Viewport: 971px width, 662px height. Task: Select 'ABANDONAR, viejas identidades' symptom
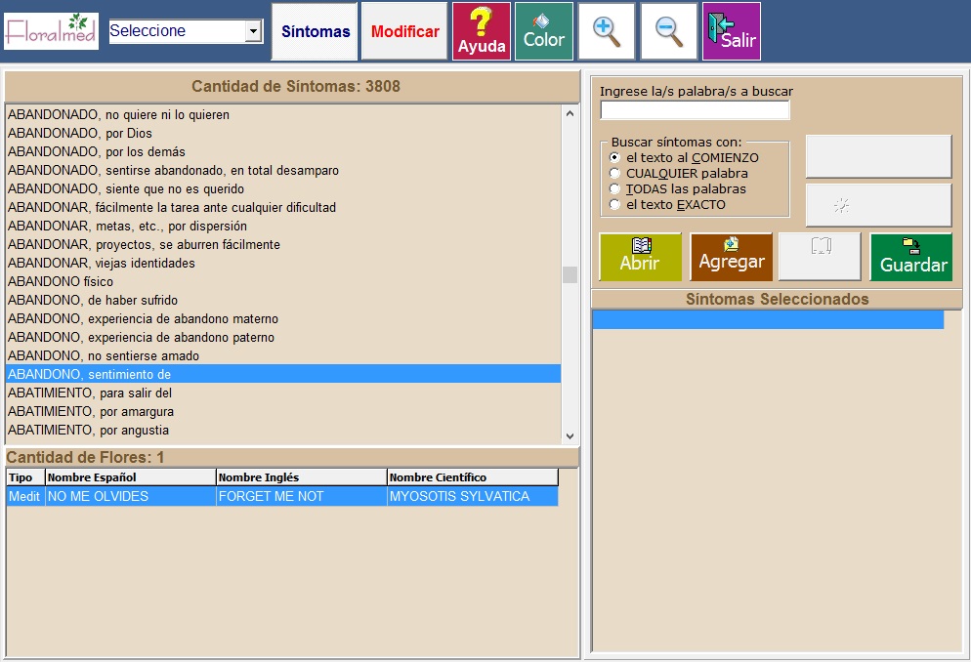[283, 263]
